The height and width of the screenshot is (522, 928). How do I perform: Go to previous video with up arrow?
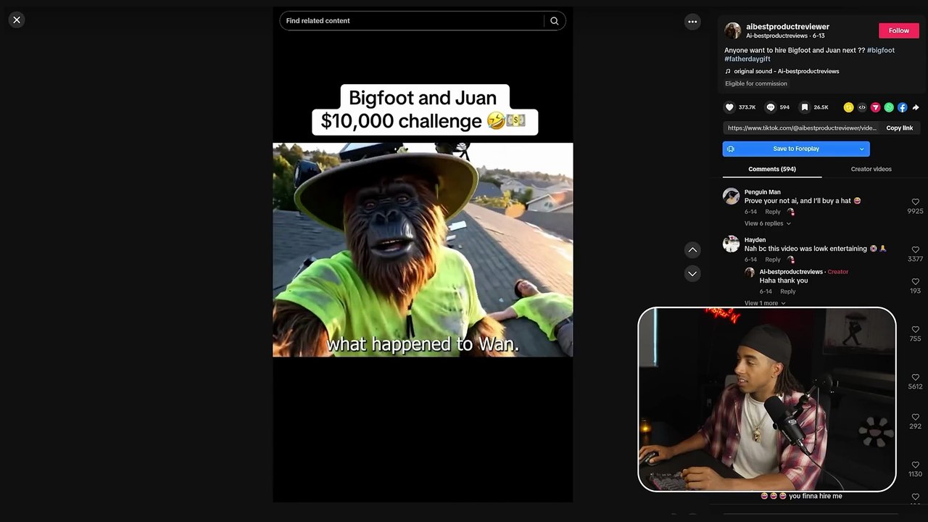[x=692, y=250]
